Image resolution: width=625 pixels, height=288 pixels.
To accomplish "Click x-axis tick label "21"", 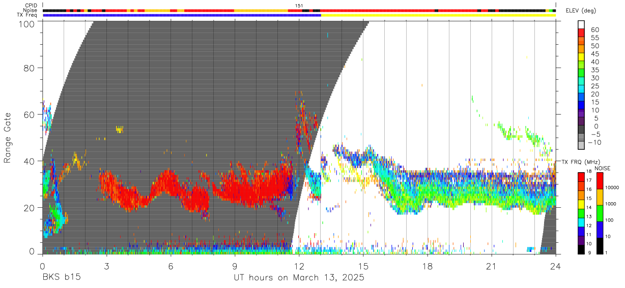I will pos(492,266).
